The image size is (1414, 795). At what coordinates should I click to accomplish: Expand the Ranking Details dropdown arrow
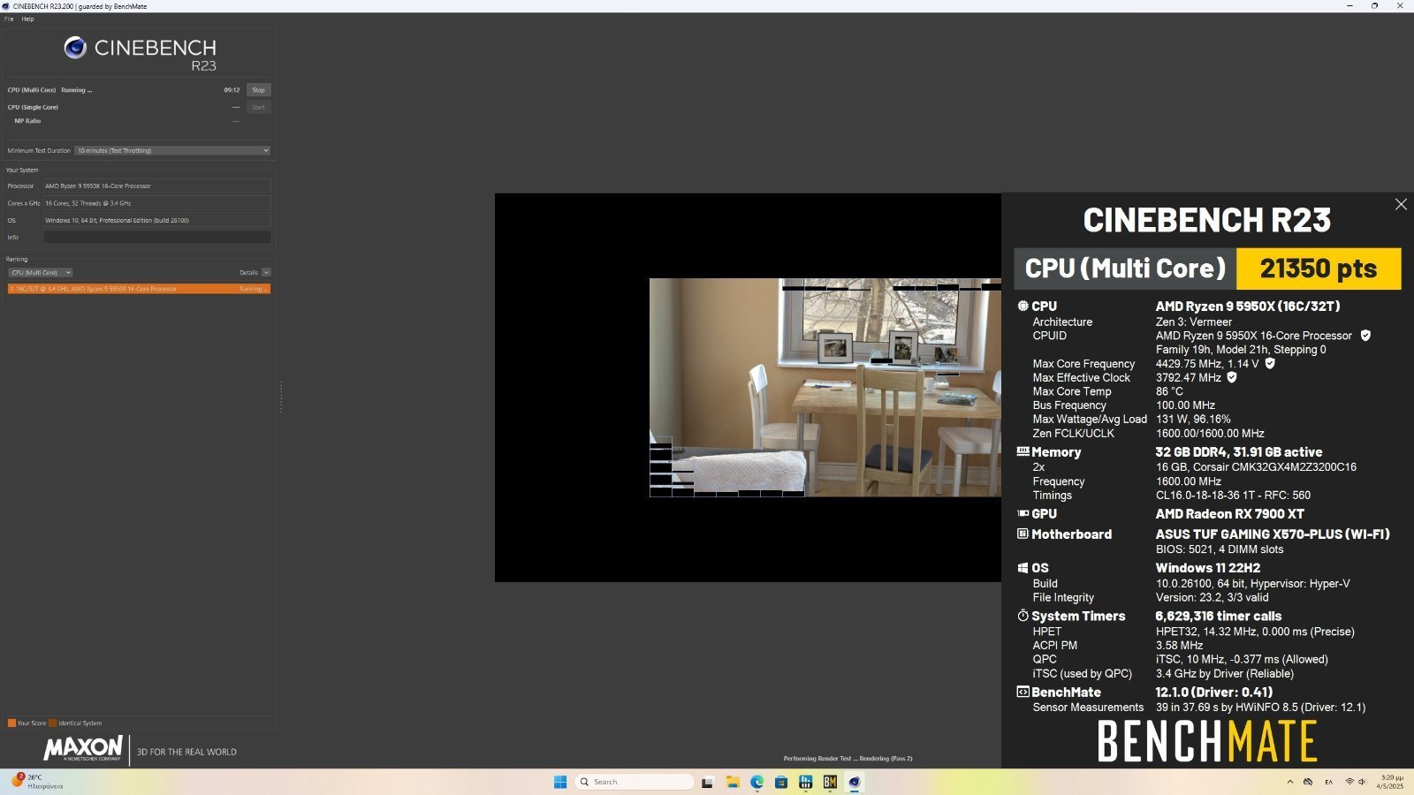click(266, 272)
